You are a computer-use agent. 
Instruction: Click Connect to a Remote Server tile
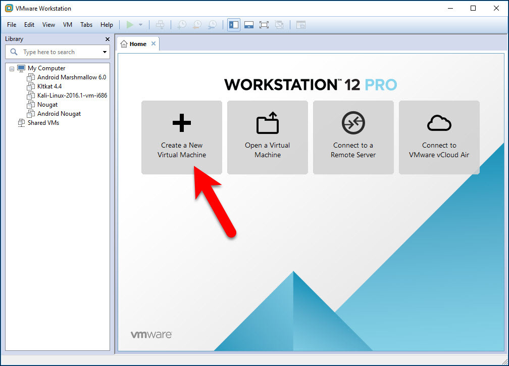click(353, 138)
